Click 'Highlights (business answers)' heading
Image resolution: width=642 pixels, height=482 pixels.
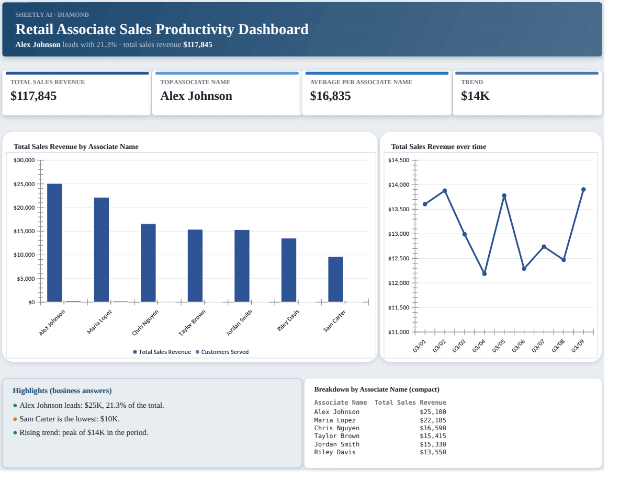click(x=62, y=391)
